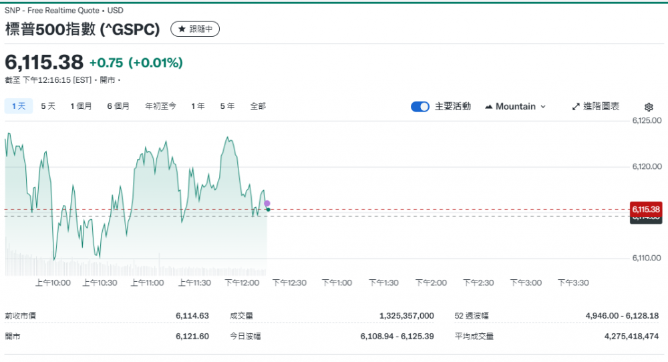The height and width of the screenshot is (362, 668).
Task: Switch chart to 1 年 range
Action: click(x=198, y=106)
